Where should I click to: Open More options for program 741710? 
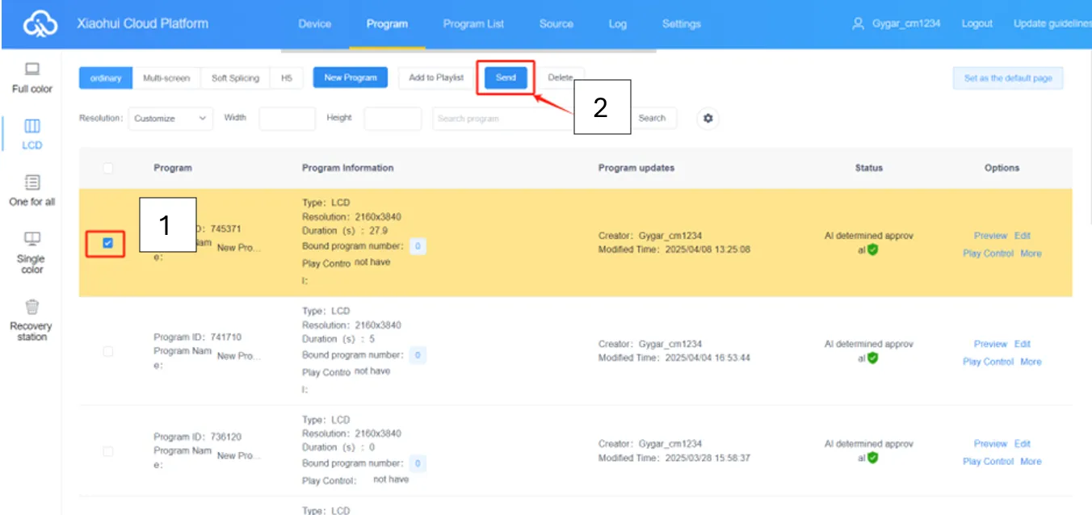(x=1031, y=362)
